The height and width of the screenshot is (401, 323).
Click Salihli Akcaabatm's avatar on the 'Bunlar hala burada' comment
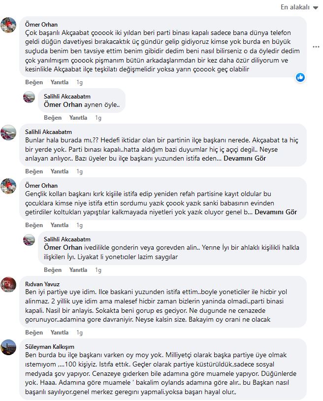[x=8, y=133]
